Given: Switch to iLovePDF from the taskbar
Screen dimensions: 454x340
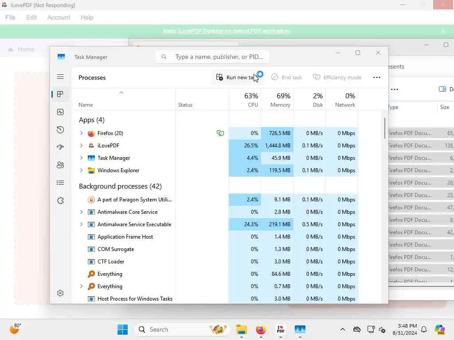Looking at the screenshot, I should pyautogui.click(x=280, y=329).
